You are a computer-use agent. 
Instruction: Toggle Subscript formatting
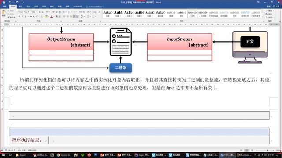pos(34,17)
